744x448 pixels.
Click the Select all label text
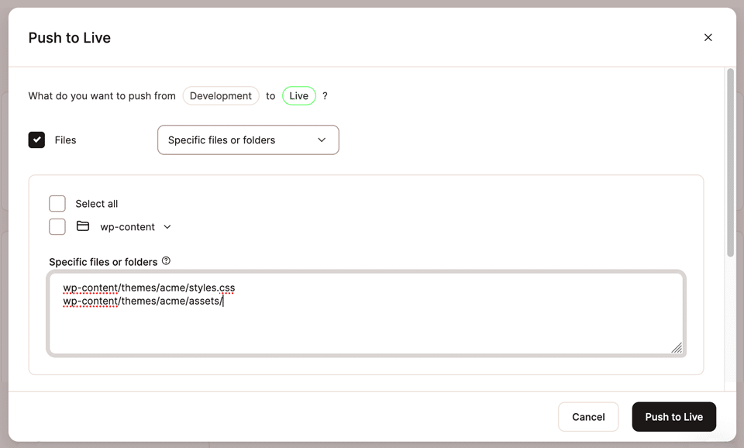click(x=97, y=204)
